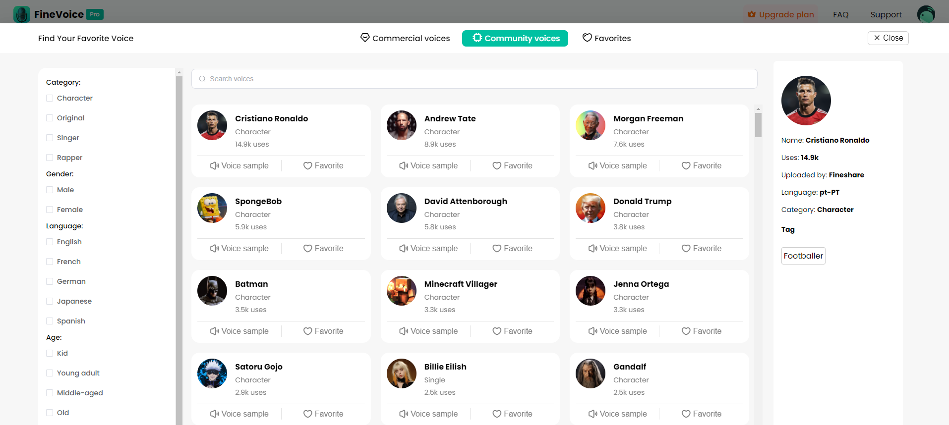
Task: Open the user profile avatar in header
Action: pos(926,14)
